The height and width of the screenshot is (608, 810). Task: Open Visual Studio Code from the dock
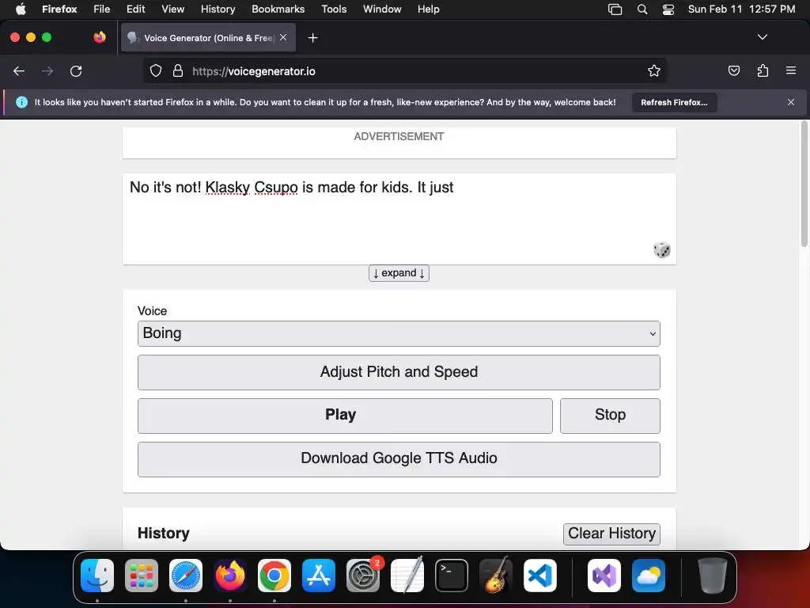(x=540, y=576)
